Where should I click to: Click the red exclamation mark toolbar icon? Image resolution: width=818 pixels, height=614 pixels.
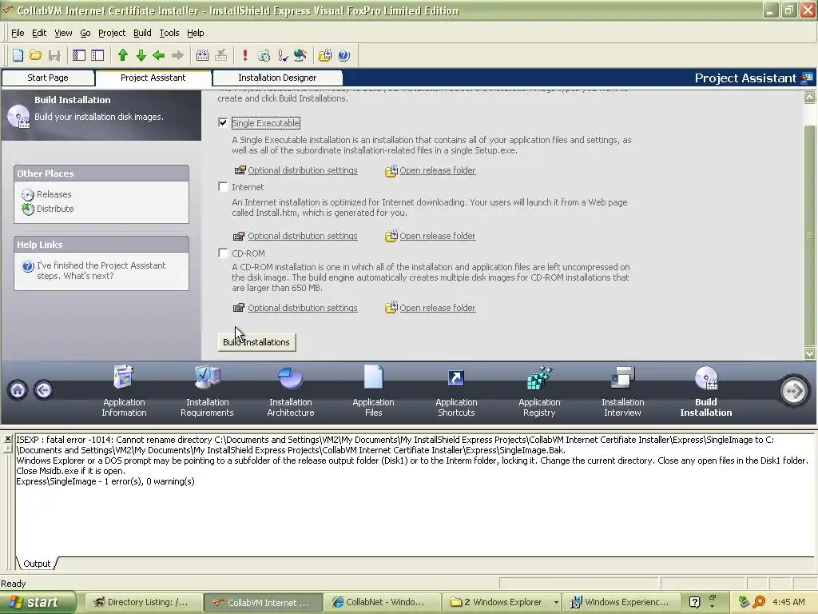coord(245,55)
